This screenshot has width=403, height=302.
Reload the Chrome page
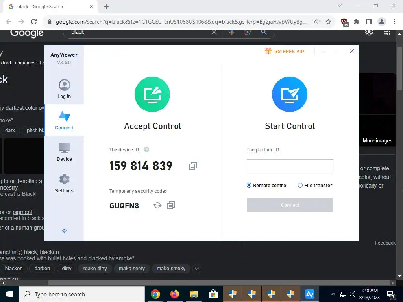pos(34,22)
